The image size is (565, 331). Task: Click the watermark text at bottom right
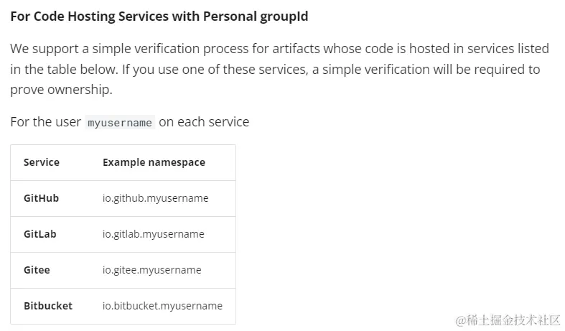click(x=508, y=320)
